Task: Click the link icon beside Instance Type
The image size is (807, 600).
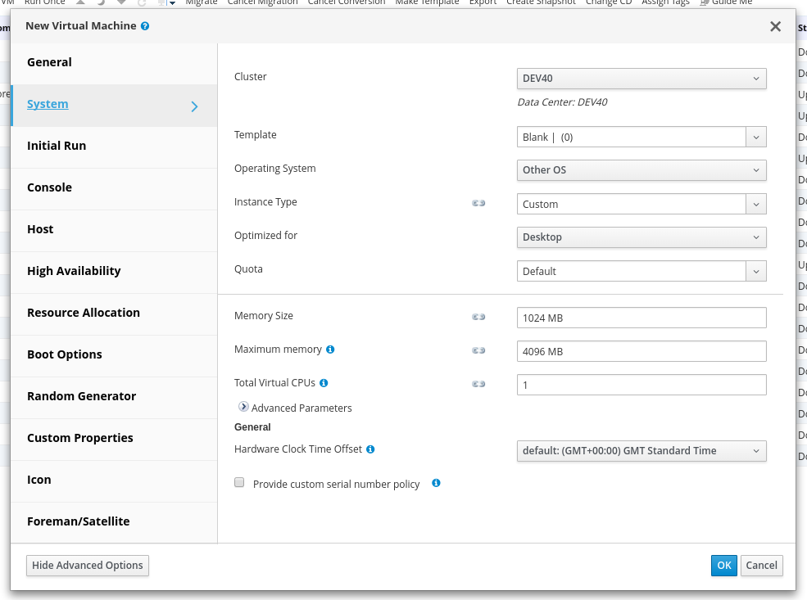Action: pyautogui.click(x=478, y=203)
